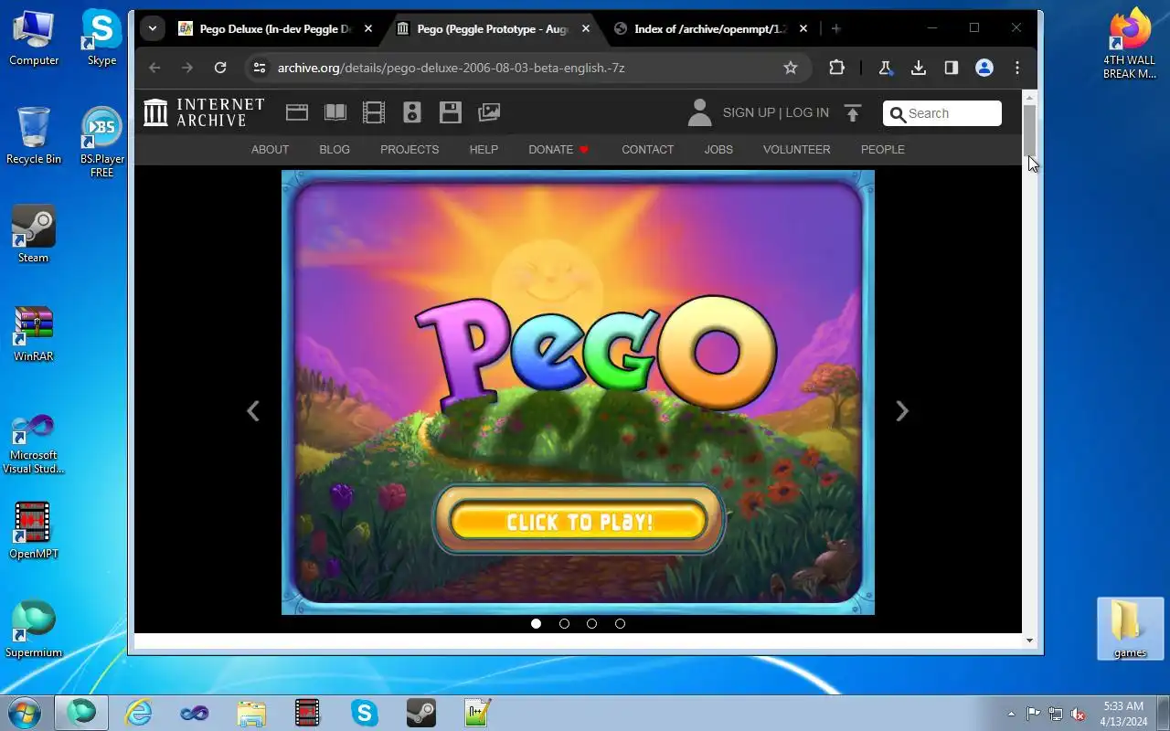Screen dimensions: 1170x731
Task: Open the PROJECTS menu link
Action: click(x=409, y=149)
